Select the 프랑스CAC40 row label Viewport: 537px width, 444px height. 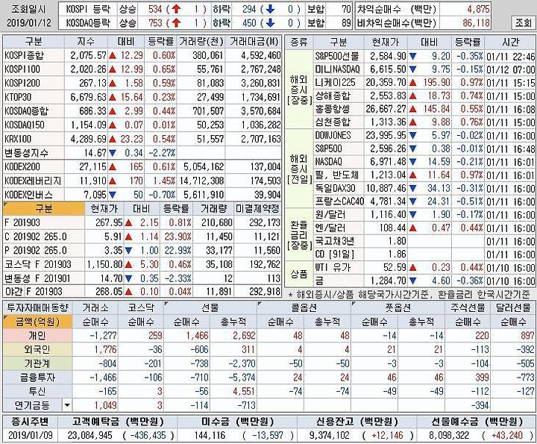click(x=339, y=201)
